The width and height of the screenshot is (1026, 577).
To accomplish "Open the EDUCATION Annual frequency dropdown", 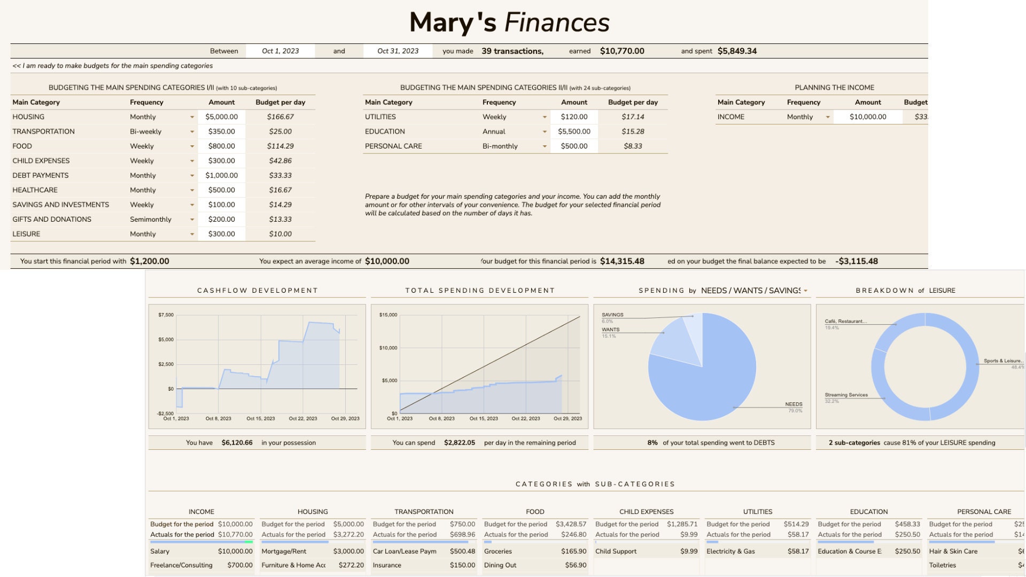I will (x=544, y=131).
